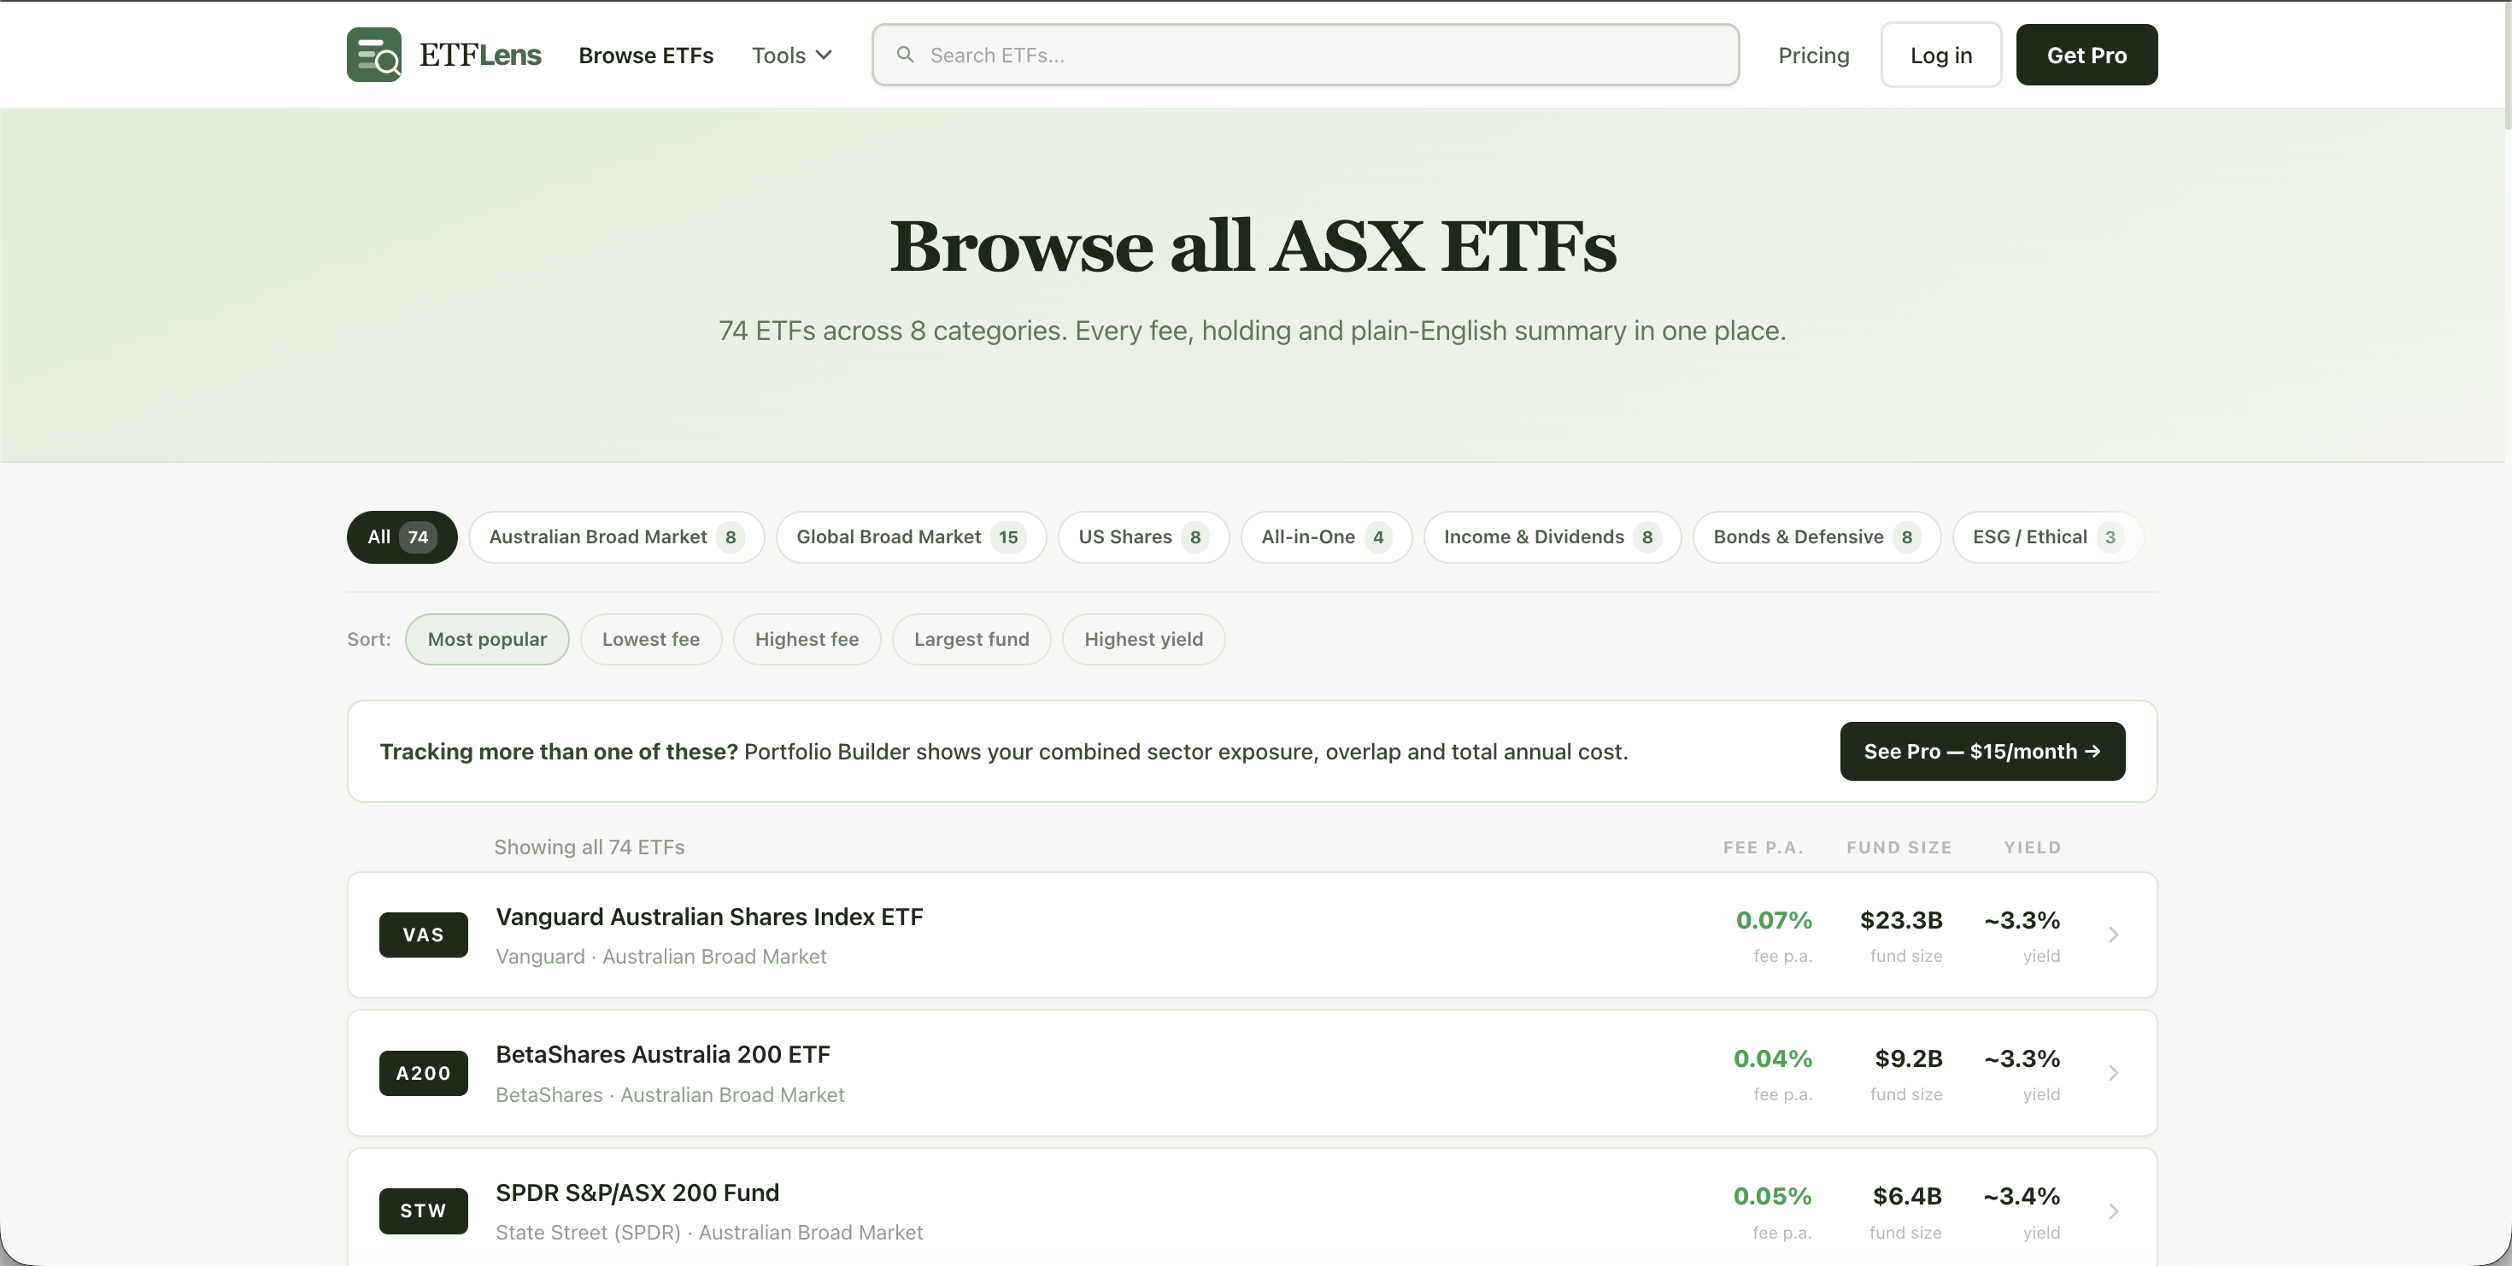The width and height of the screenshot is (2512, 1266).
Task: Open the STW row chevron arrow
Action: pos(2112,1211)
